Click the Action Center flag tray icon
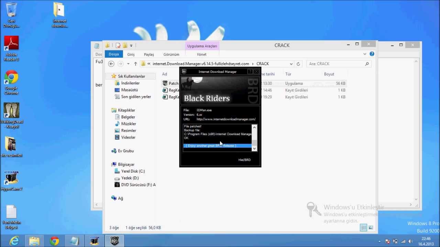The width and height of the screenshot is (440, 247). [388, 242]
